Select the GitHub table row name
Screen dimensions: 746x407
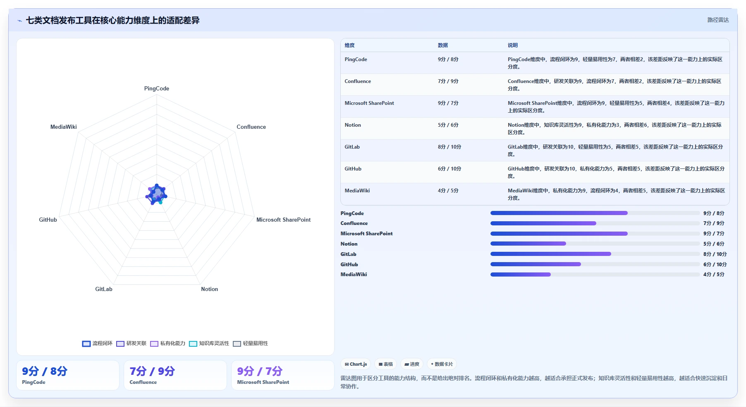coord(353,169)
